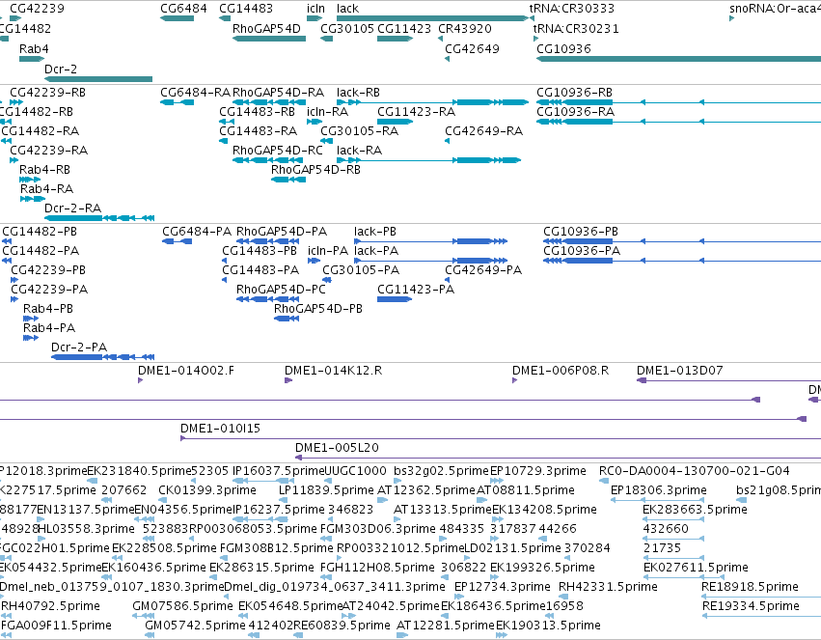Screen dimensions: 821x640
Task: Click the CG10936-RA transcript label
Action: 575,112
